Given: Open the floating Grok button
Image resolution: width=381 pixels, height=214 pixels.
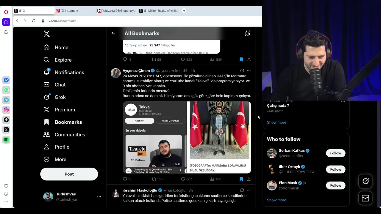Looking at the screenshot, I should coord(366,181).
